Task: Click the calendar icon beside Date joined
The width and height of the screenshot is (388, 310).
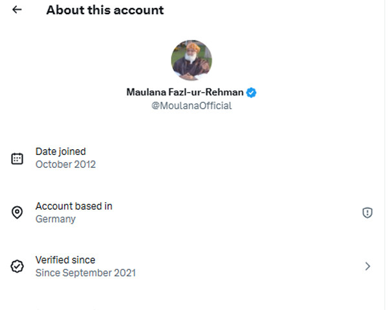Action: pos(17,158)
